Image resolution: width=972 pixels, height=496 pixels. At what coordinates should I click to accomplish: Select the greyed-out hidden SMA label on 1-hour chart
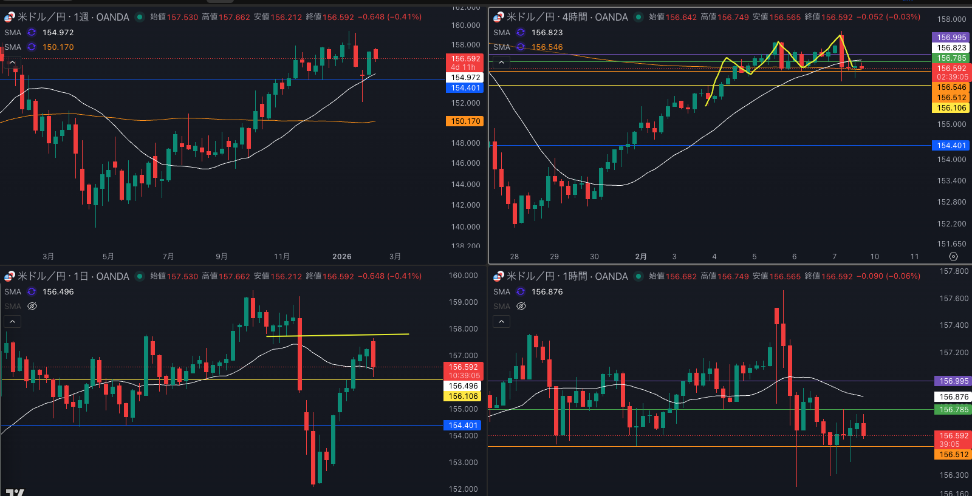click(x=502, y=306)
